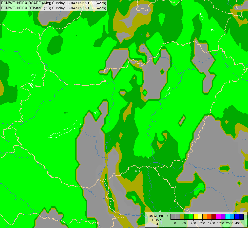Click the red-orange legend swatch
Viewport: 248px width, 228px height.
[209, 217]
